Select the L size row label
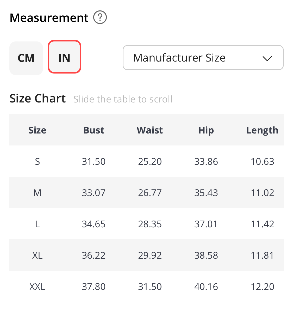 [x=37, y=224]
